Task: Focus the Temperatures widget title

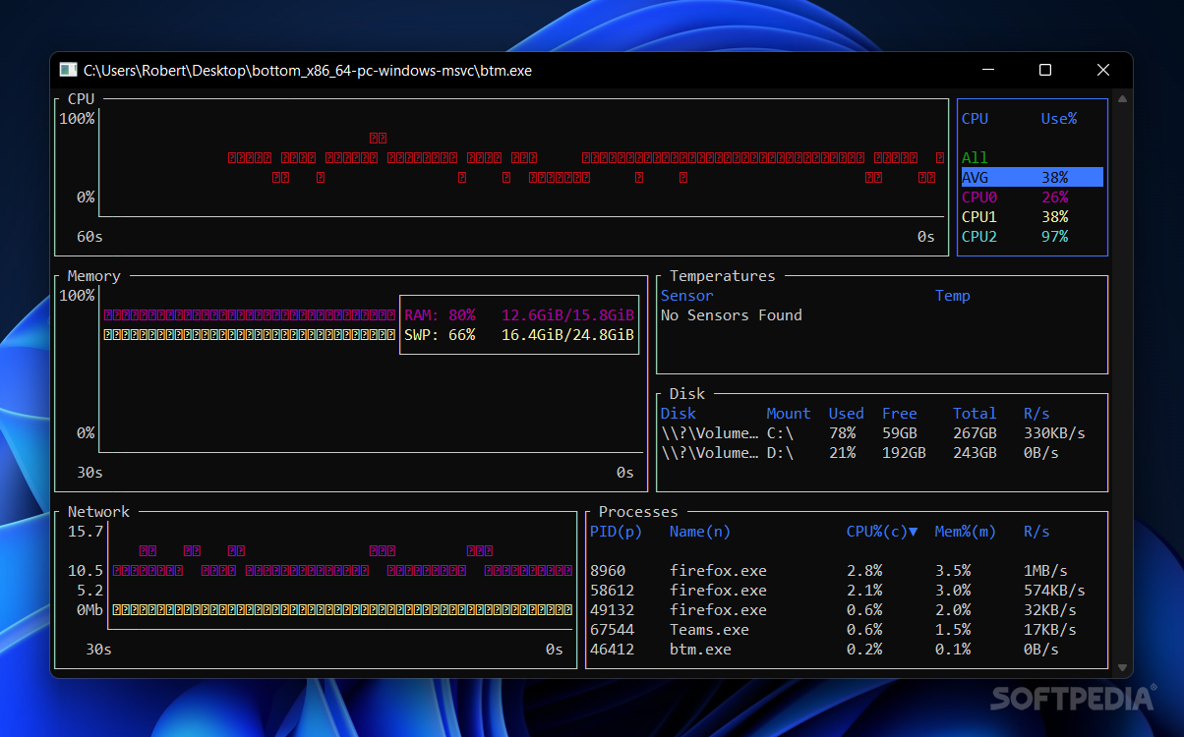Action: tap(722, 276)
